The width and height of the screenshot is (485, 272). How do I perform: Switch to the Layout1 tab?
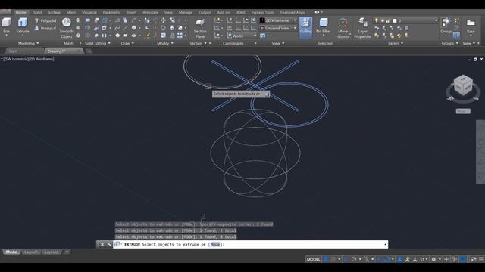point(30,252)
